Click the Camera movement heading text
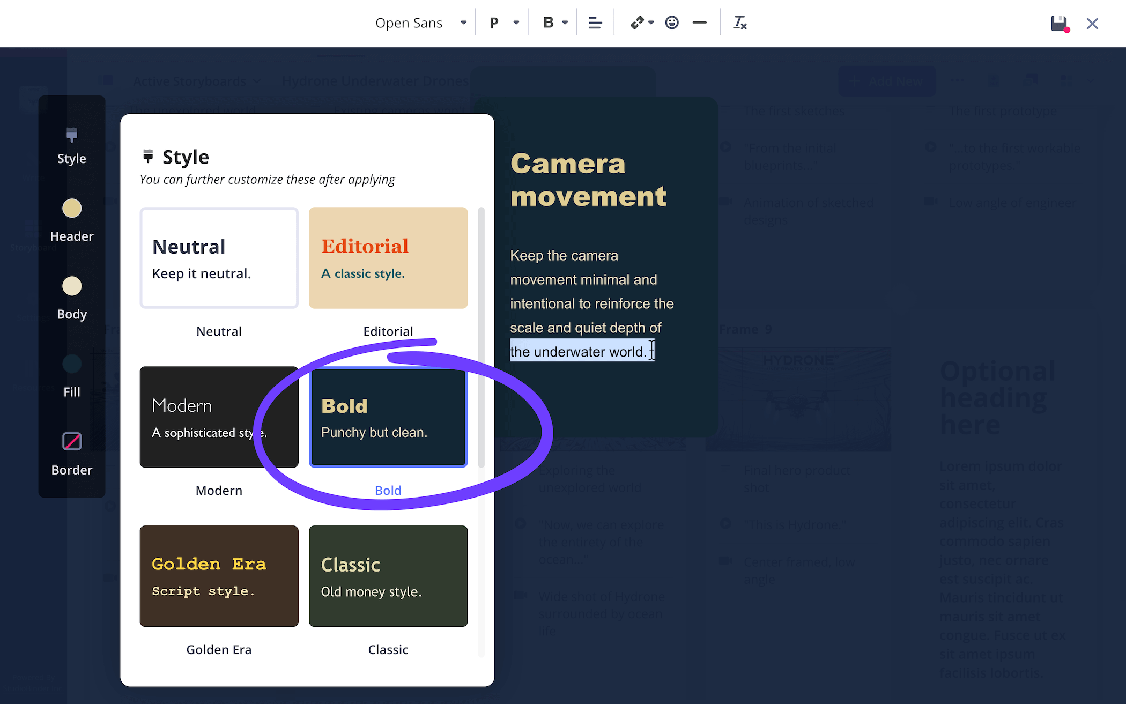1126x704 pixels. (588, 180)
